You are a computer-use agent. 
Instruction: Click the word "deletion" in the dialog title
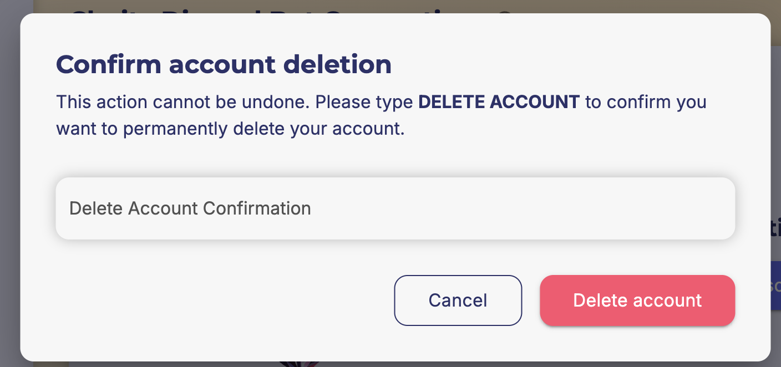click(337, 64)
